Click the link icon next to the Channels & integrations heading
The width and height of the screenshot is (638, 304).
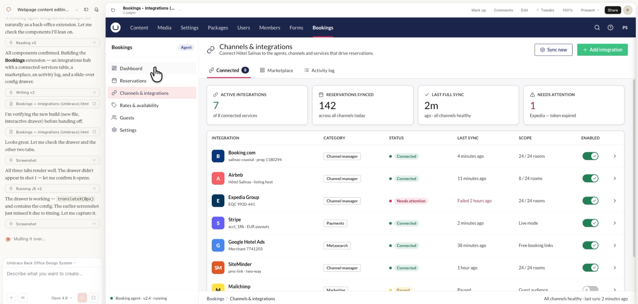tap(211, 50)
